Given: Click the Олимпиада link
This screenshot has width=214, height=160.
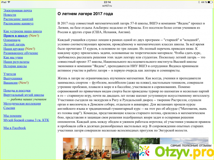Looking at the screenshot, I should [x=12, y=40].
